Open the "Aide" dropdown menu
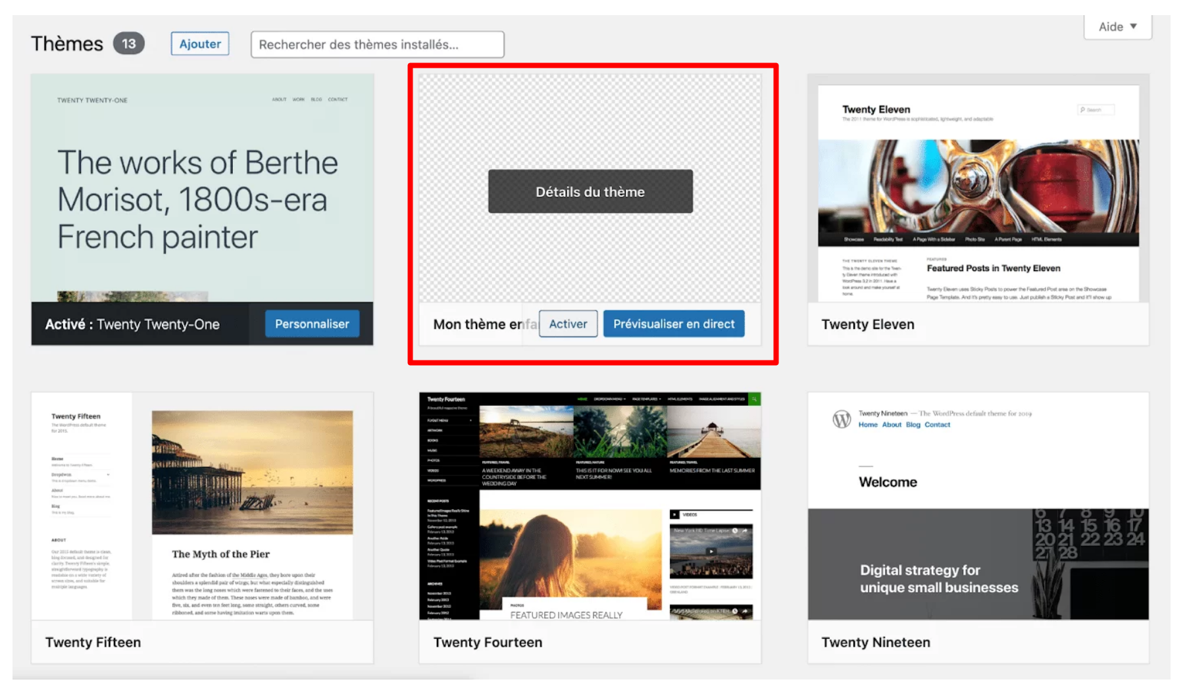 [x=1117, y=26]
